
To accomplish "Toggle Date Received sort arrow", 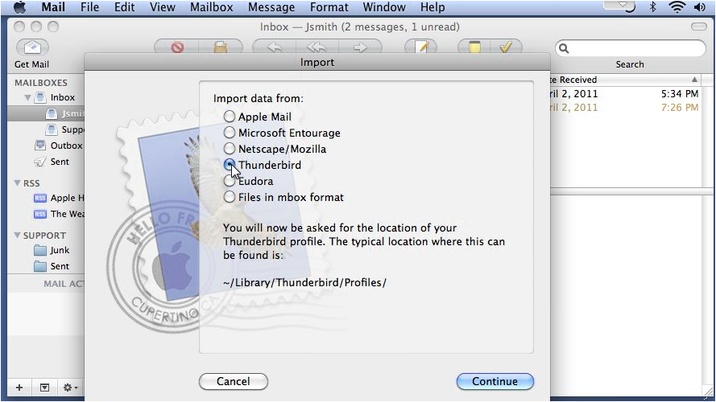I will (x=694, y=80).
